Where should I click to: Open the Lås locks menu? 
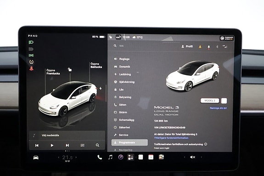click(x=119, y=90)
